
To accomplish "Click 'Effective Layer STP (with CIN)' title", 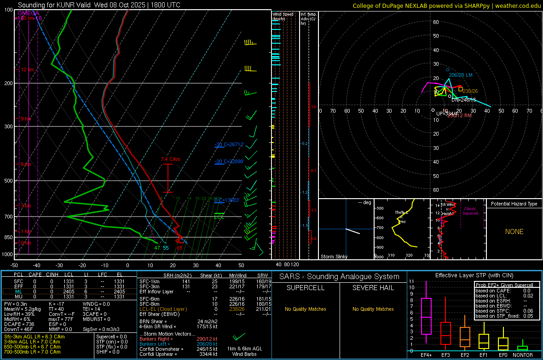I will 474,275.
